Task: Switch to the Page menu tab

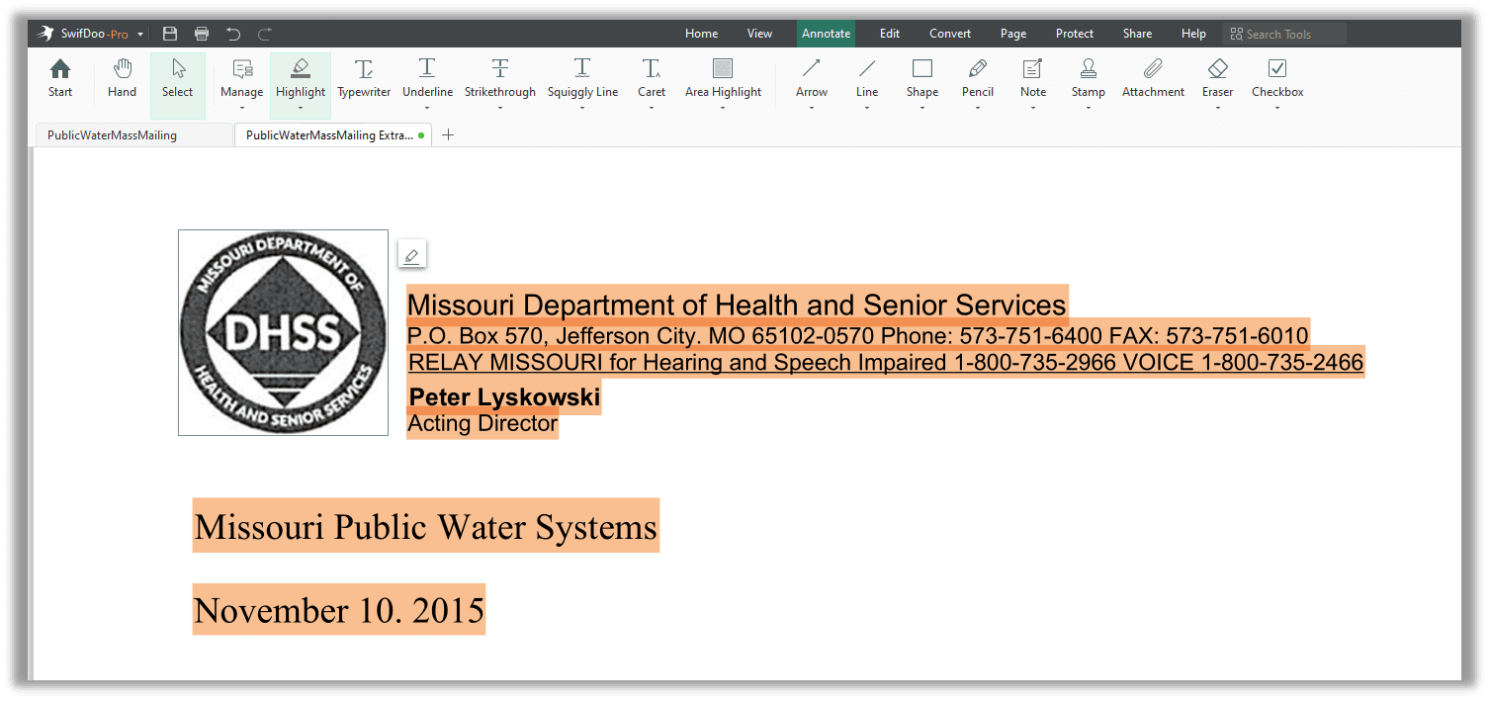Action: [1013, 34]
